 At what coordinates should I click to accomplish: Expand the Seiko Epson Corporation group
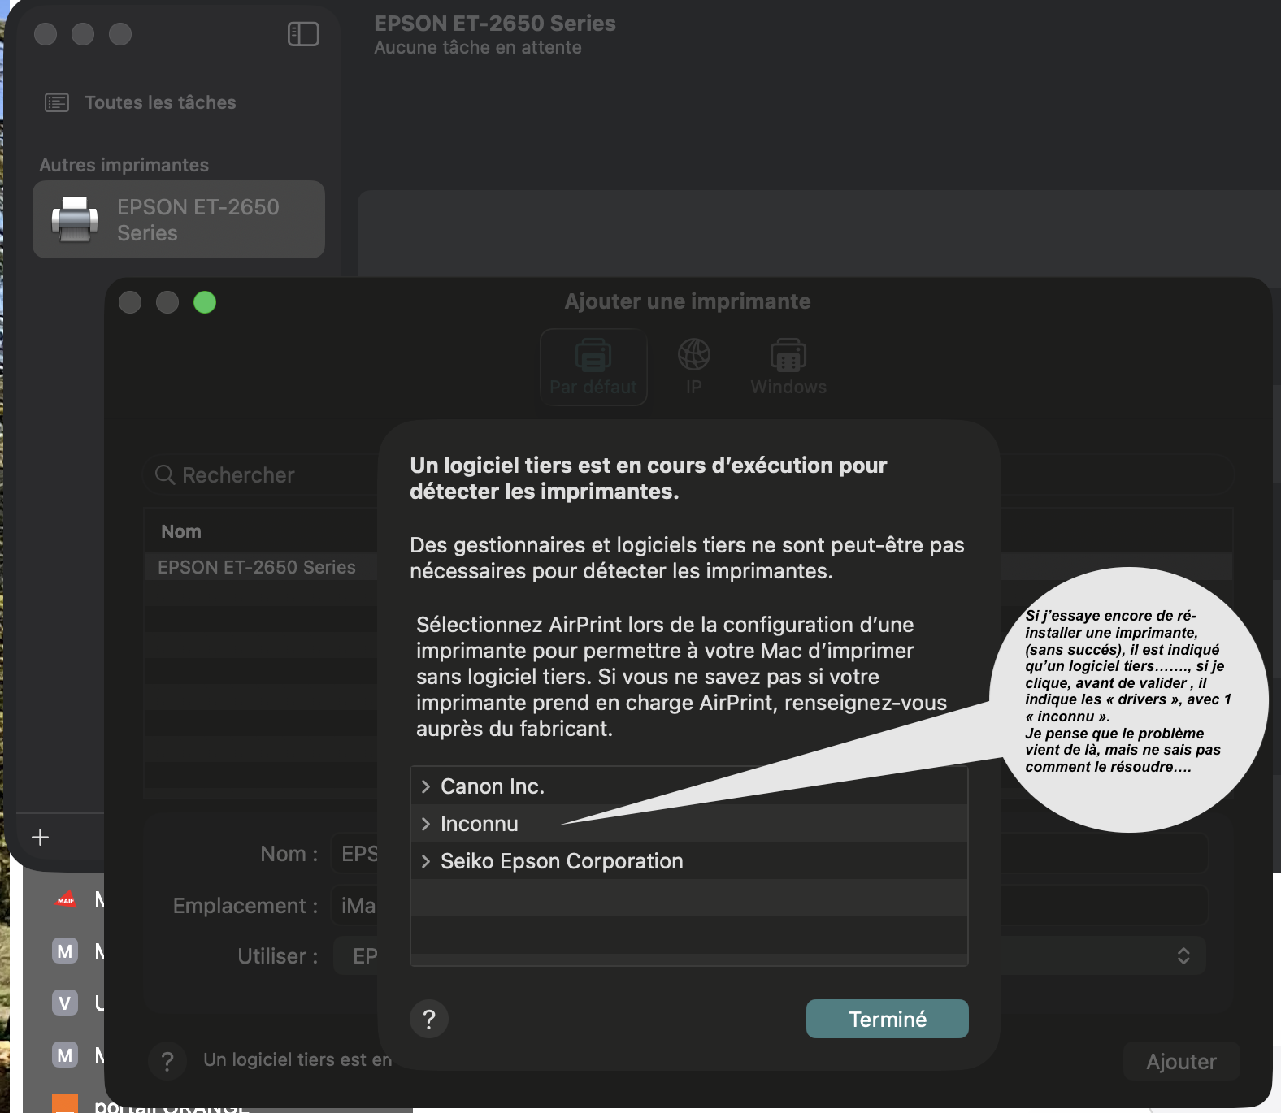pyautogui.click(x=425, y=861)
